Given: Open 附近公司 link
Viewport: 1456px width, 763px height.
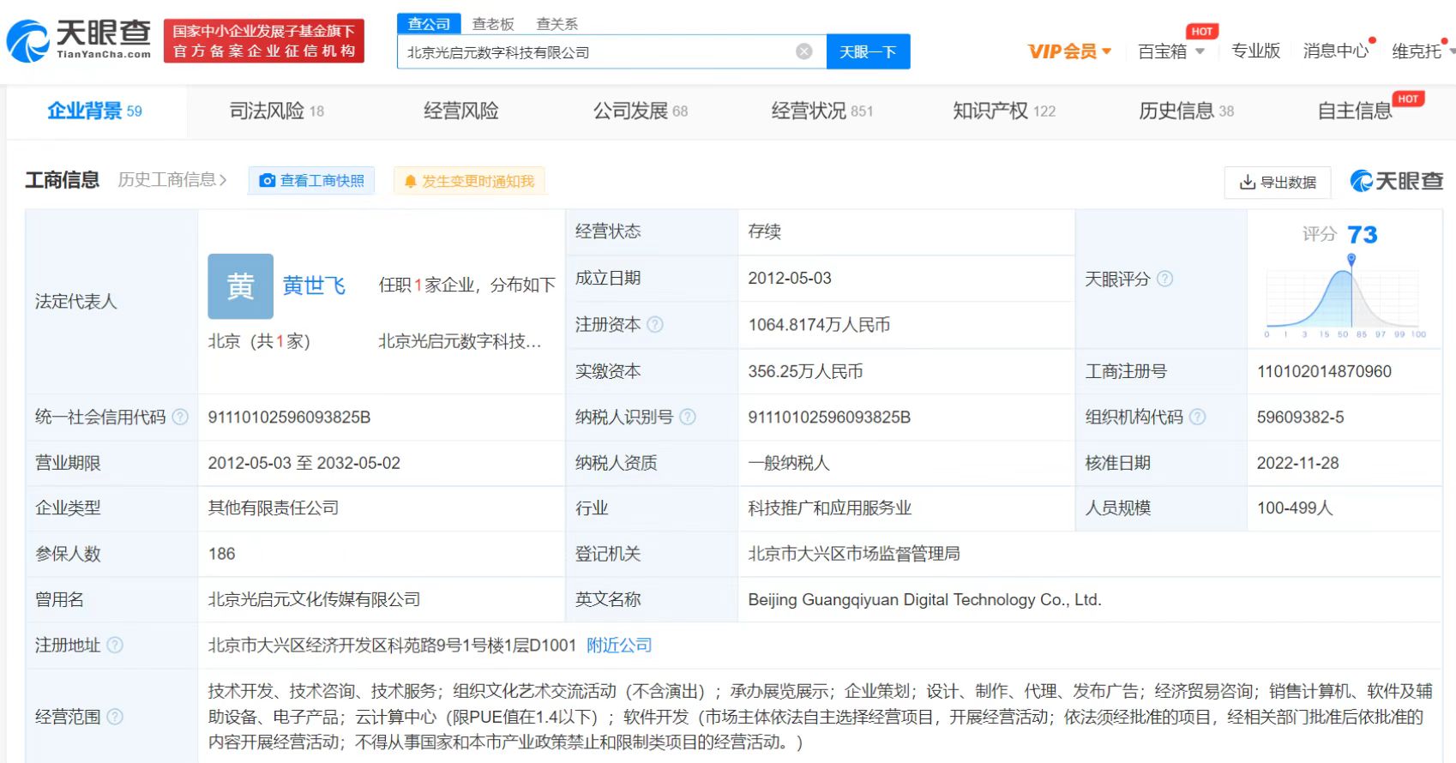Looking at the screenshot, I should coord(619,645).
